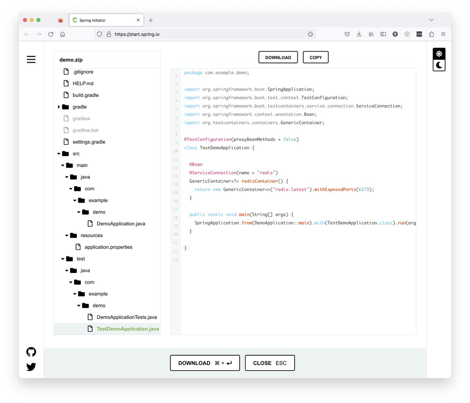The width and height of the screenshot is (470, 403).
Task: Click the class TestDemoApplication code line
Action: (x=219, y=148)
